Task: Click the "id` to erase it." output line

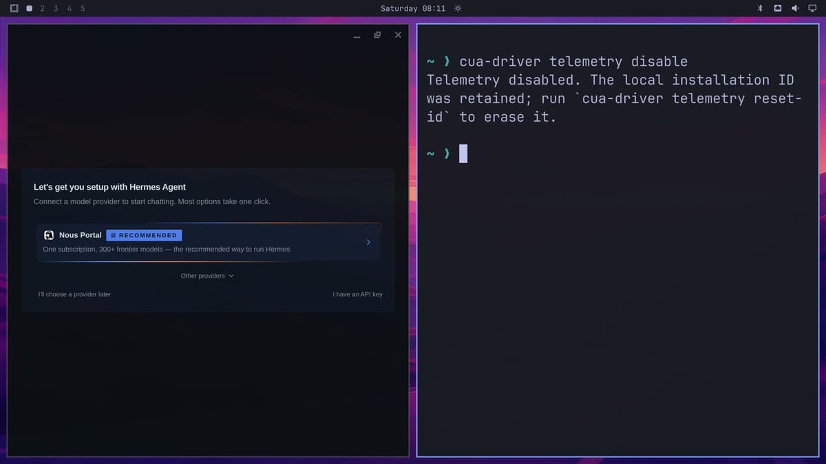Action: click(x=491, y=117)
